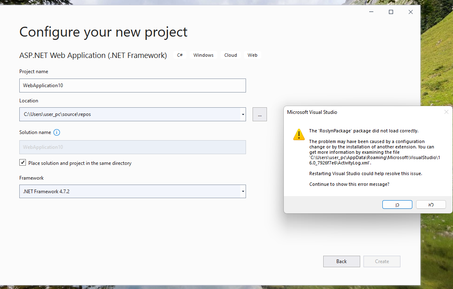Click the Location field label
The height and width of the screenshot is (289, 453).
[x=29, y=101]
